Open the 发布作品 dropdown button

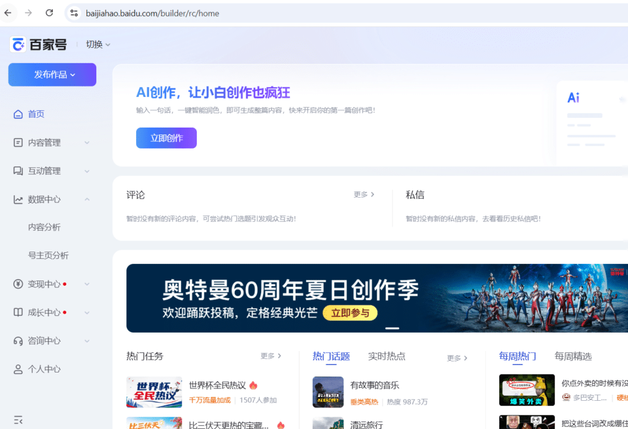pyautogui.click(x=52, y=75)
